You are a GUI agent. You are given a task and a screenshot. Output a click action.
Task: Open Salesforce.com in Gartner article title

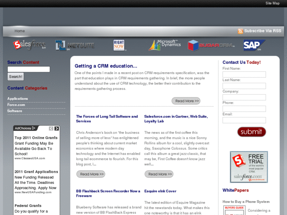tap(176, 119)
